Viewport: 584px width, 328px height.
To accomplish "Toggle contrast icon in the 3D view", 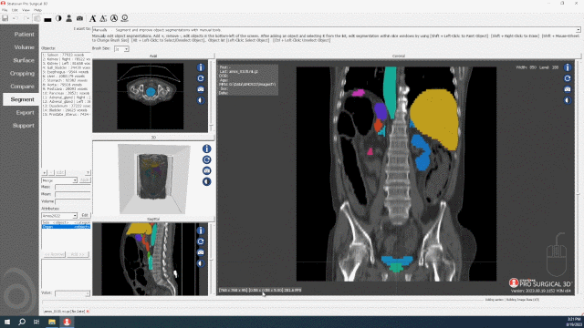I will [x=207, y=181].
